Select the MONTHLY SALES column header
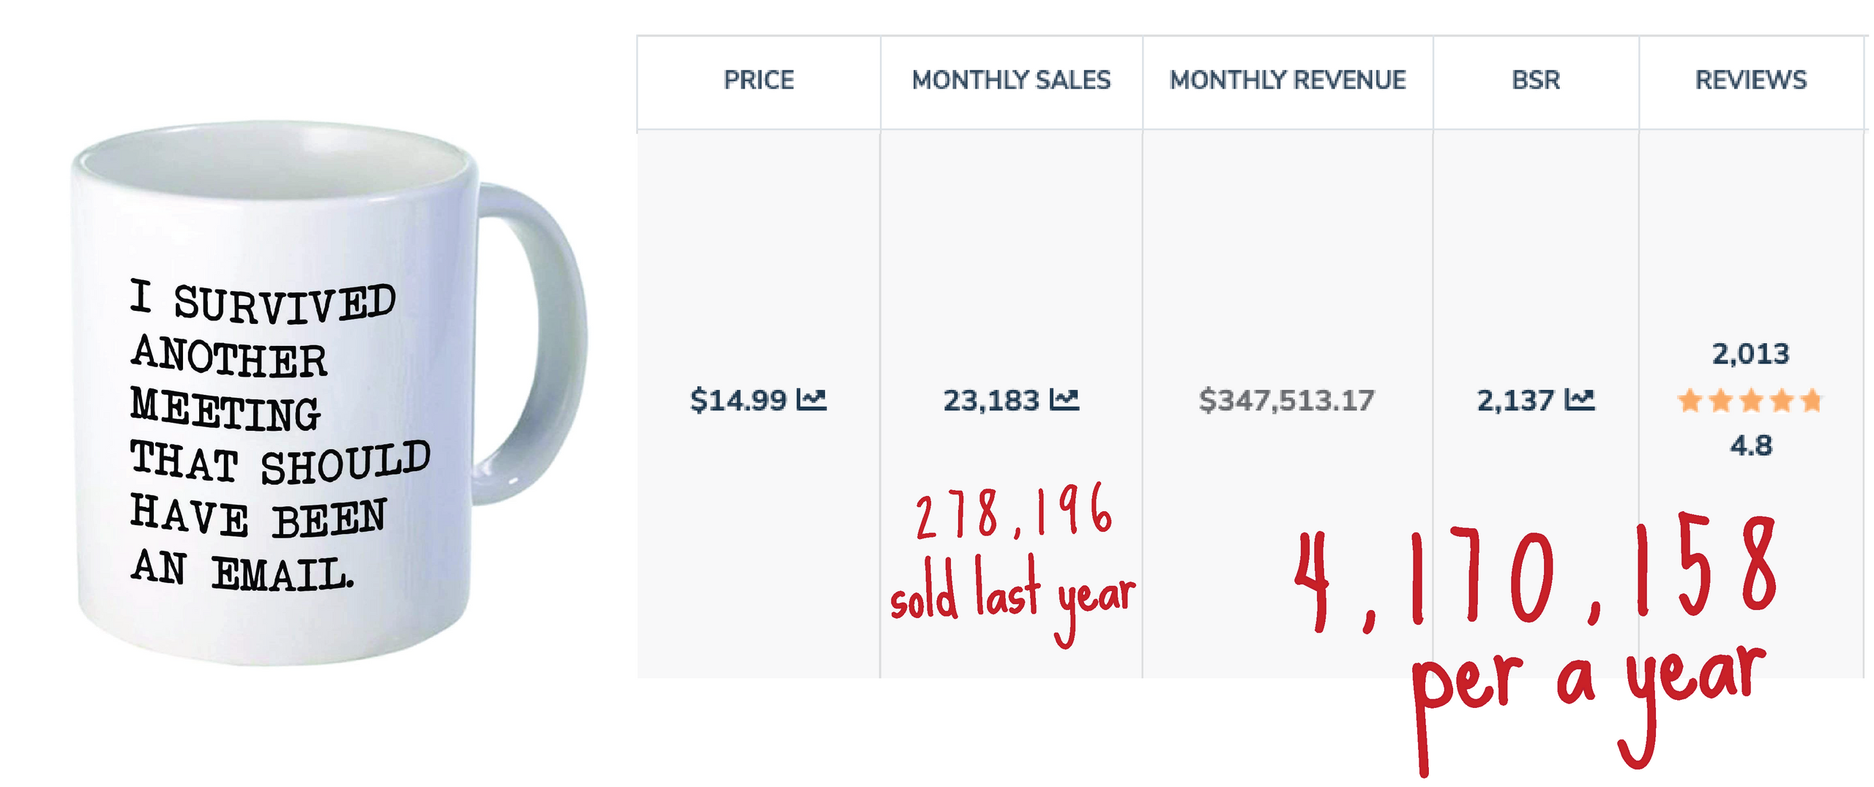The height and width of the screenshot is (787, 1874). click(1011, 80)
